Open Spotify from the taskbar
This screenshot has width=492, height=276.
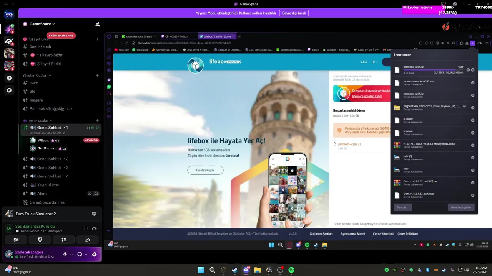(291, 270)
